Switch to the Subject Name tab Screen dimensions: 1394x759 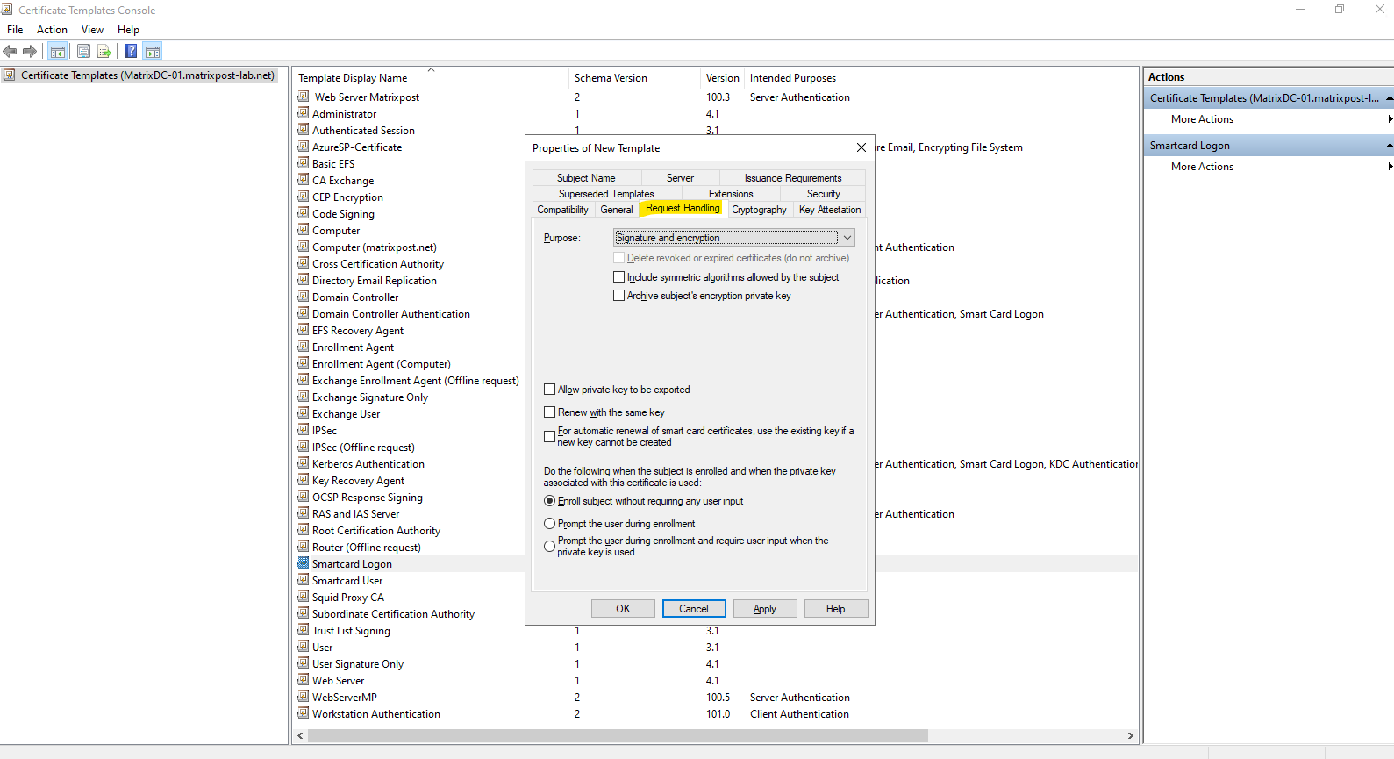[586, 178]
